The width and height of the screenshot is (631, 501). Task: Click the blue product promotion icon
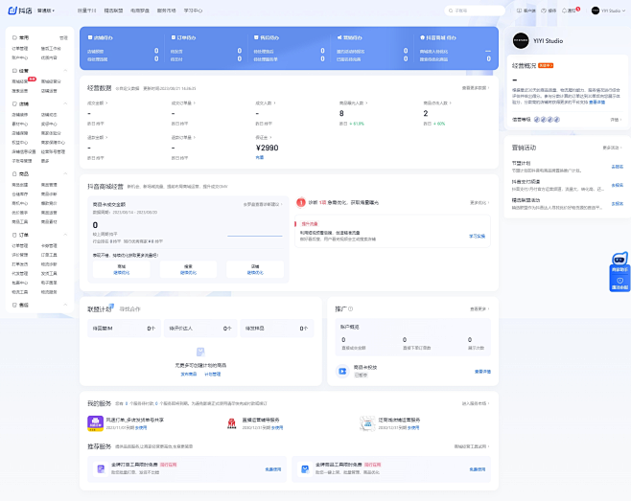(343, 370)
